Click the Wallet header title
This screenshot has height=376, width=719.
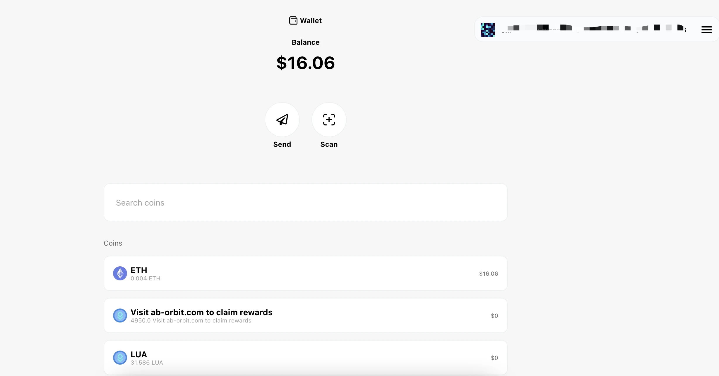point(311,21)
